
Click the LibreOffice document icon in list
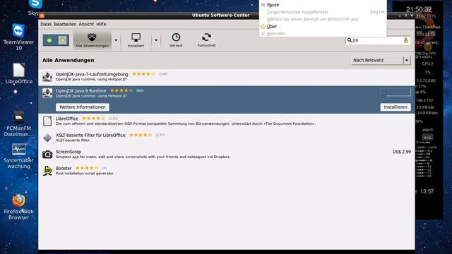(47, 121)
